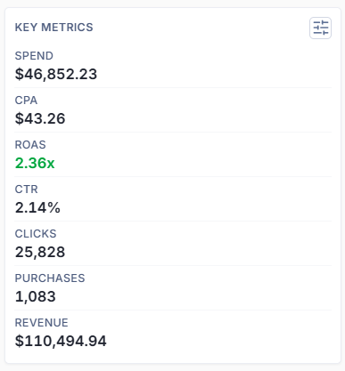The width and height of the screenshot is (345, 371).
Task: Select the CTR metric label
Action: tap(27, 190)
